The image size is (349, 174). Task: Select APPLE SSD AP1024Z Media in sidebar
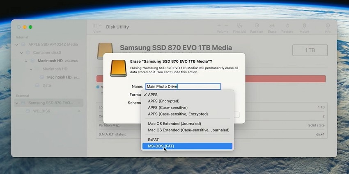(x=53, y=44)
